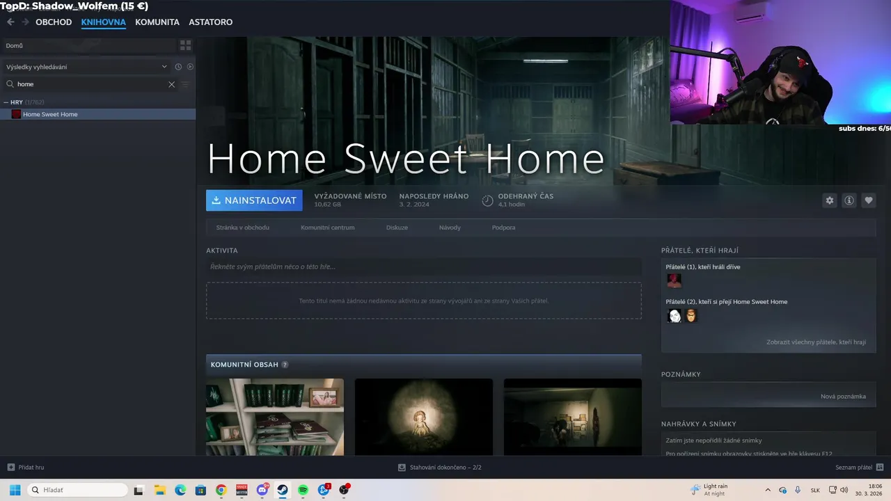Image resolution: width=891 pixels, height=501 pixels.
Task: Open the Podpora tab
Action: [503, 228]
